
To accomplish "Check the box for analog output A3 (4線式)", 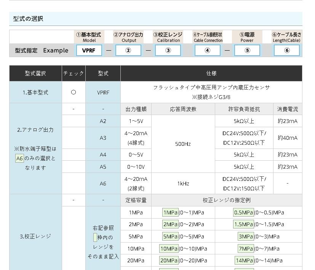I will point(74,137).
